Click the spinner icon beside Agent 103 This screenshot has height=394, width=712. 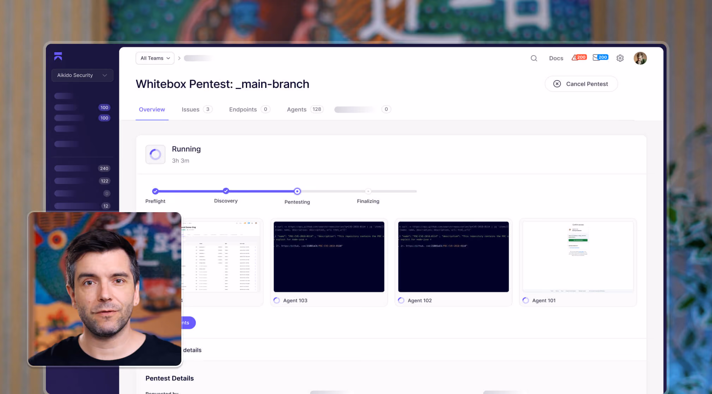coord(277,300)
